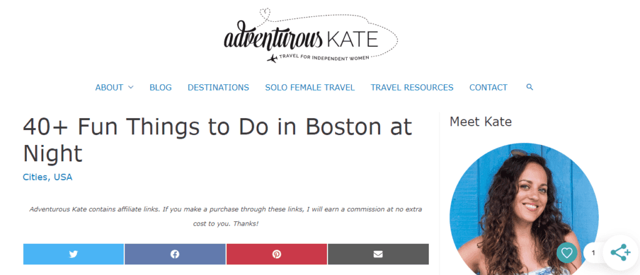
Task: Navigate to Solo Female Travel
Action: click(x=310, y=87)
